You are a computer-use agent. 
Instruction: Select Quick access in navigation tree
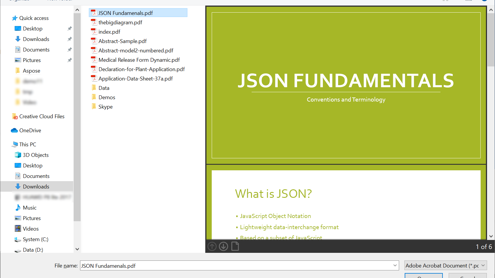pos(34,18)
